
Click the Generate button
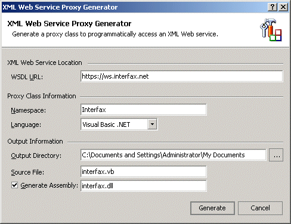point(212,208)
